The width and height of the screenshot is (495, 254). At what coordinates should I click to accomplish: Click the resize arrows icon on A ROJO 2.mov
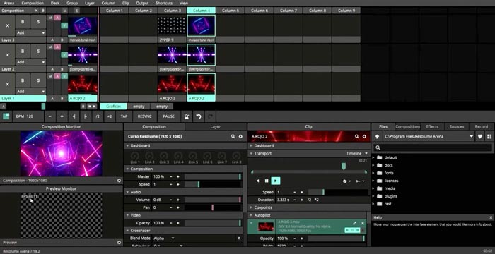pos(354,223)
